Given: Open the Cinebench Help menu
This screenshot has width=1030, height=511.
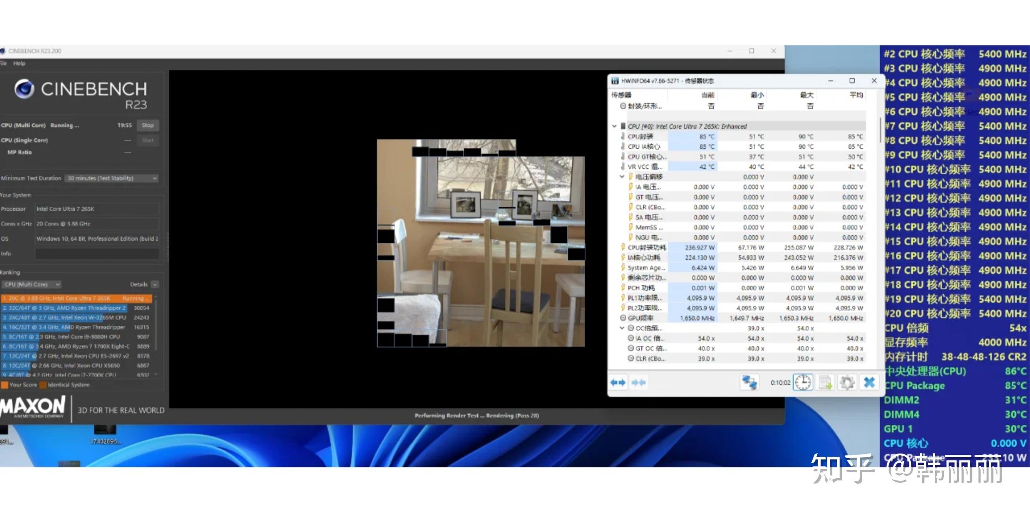Looking at the screenshot, I should pos(19,63).
